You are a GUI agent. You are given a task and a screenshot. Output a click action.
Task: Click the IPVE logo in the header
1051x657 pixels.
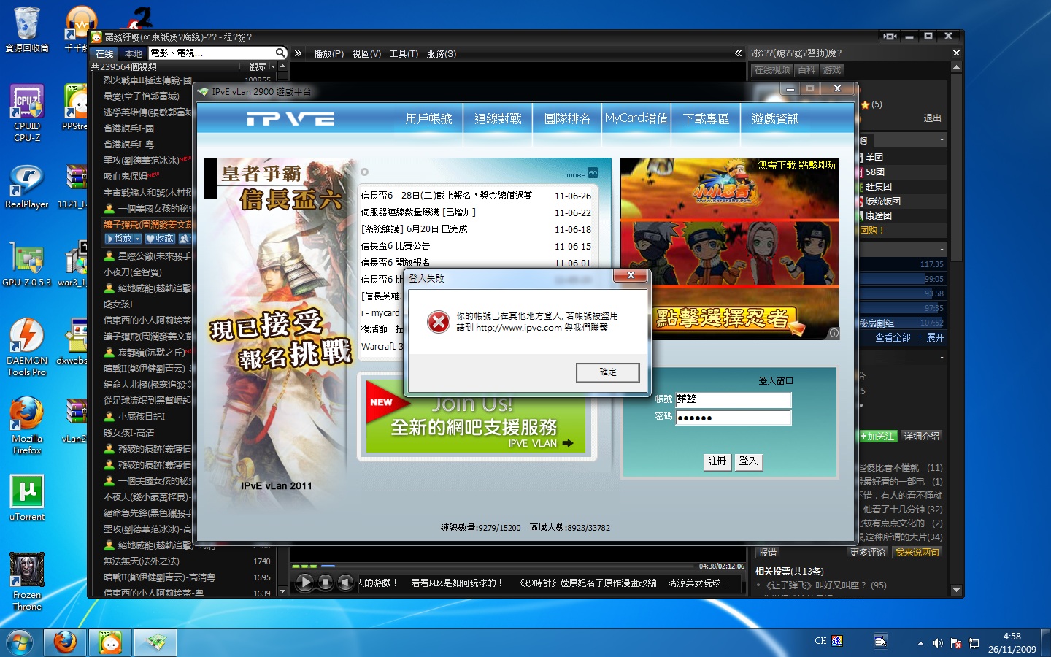coord(290,118)
